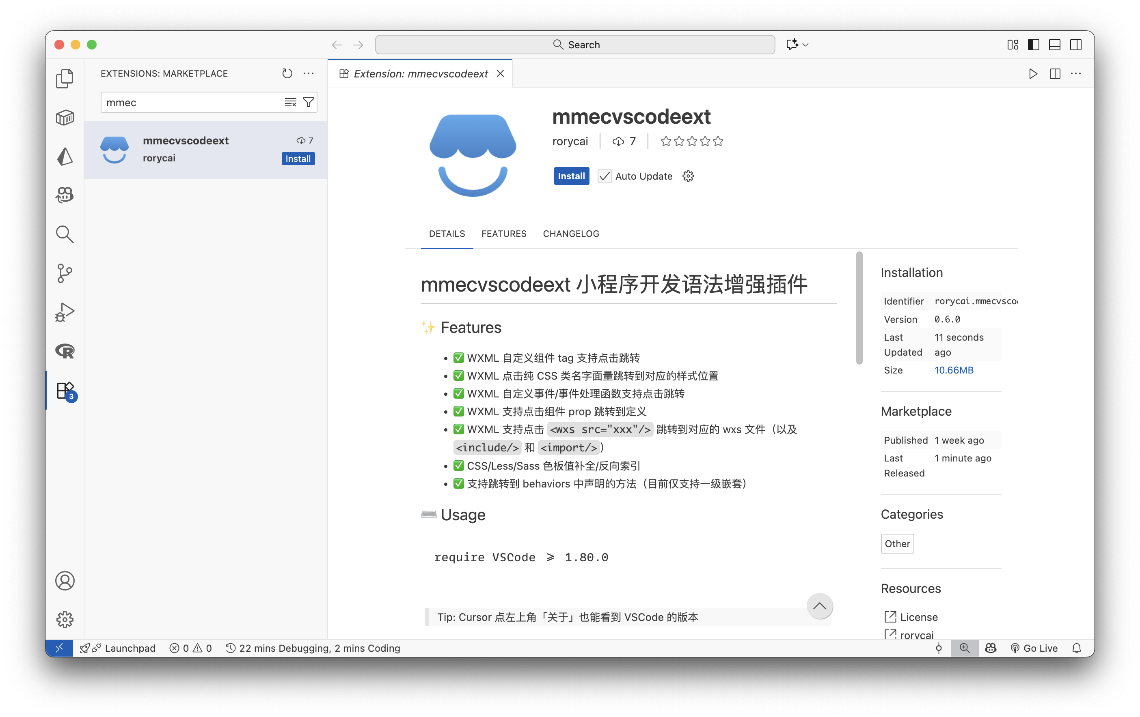Click the Extensions icon with badge 3

[x=65, y=391]
